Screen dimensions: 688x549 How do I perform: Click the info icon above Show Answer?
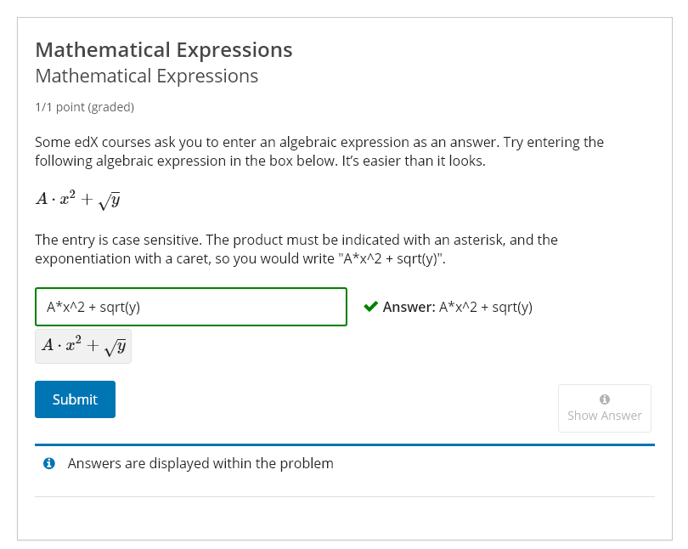click(x=605, y=399)
